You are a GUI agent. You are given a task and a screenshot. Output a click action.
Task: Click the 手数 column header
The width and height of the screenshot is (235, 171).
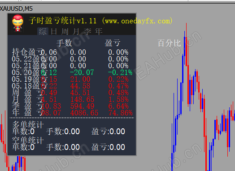tap(64, 43)
